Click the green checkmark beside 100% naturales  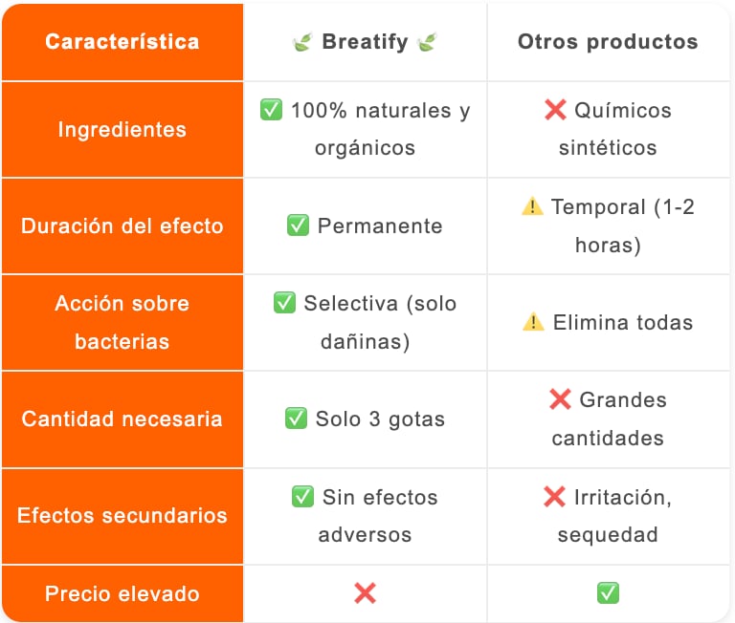271,110
